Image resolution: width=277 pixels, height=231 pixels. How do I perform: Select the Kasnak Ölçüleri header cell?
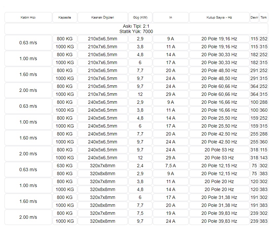tap(103, 17)
